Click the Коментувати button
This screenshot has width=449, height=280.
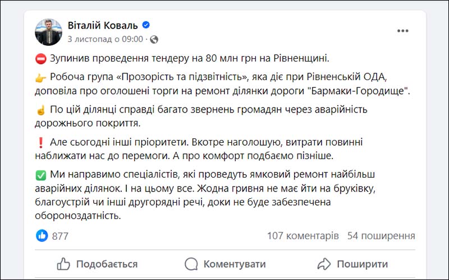tap(225, 264)
